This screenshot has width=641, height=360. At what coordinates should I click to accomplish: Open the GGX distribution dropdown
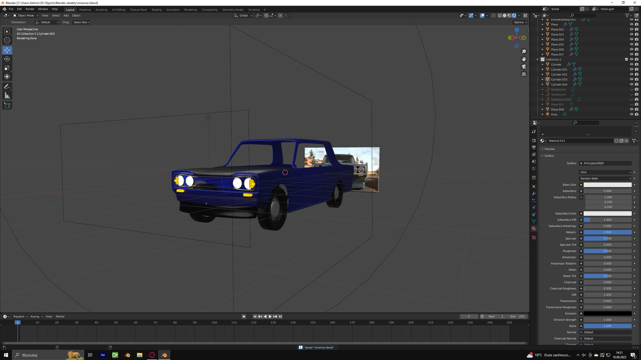[605, 172]
